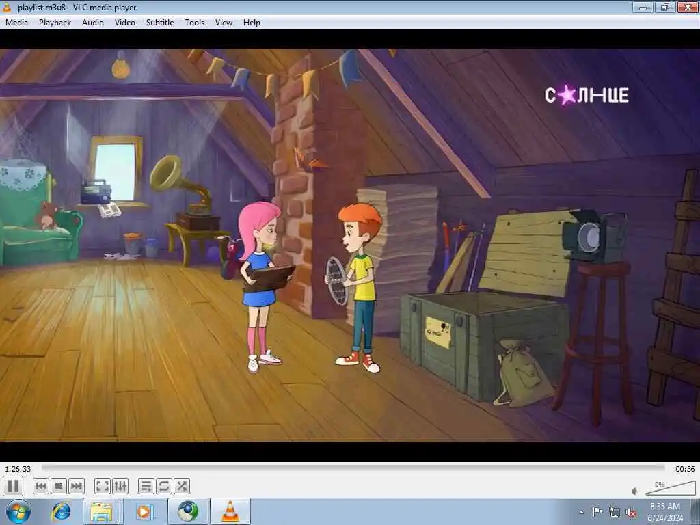This screenshot has width=700, height=525.
Task: Click the video display area
Action: point(350,245)
